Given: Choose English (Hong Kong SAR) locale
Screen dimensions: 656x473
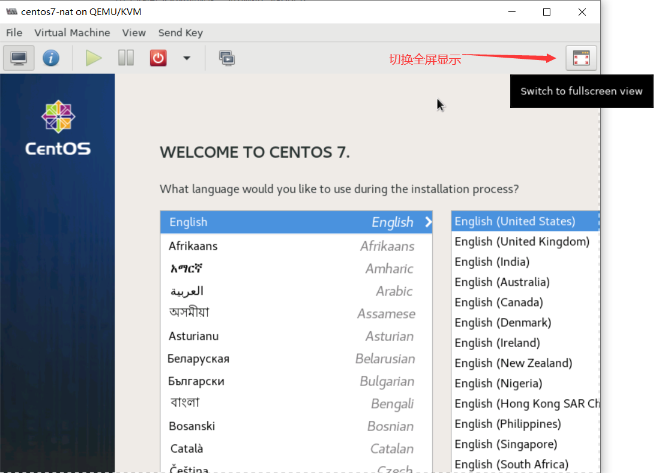Looking at the screenshot, I should coord(526,403).
